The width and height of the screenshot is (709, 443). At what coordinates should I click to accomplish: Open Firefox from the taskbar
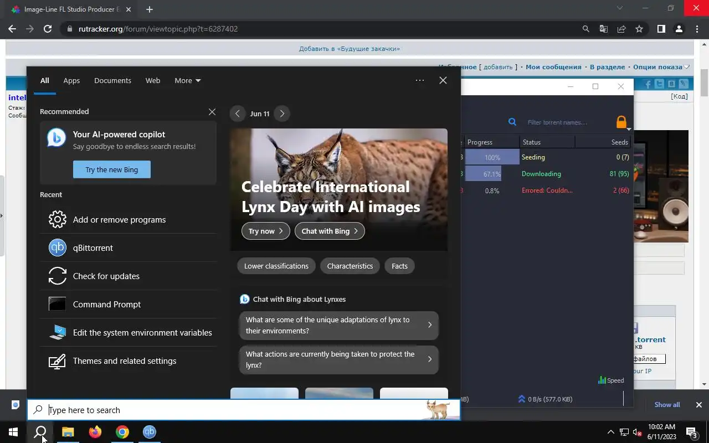pyautogui.click(x=95, y=432)
